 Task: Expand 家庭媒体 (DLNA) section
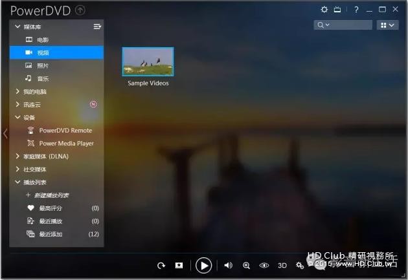coord(17,156)
